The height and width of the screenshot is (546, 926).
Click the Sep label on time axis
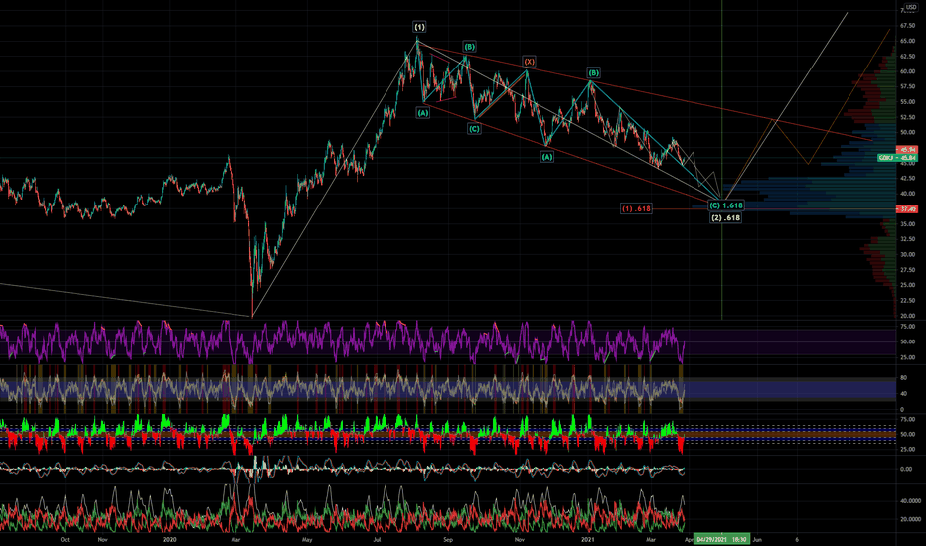pos(448,539)
